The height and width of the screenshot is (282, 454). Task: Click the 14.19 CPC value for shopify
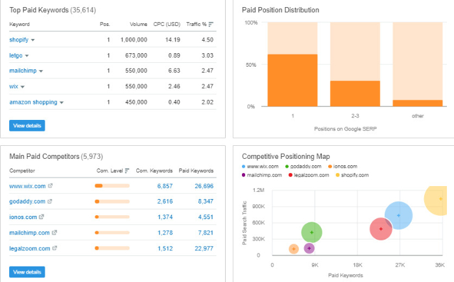pos(173,40)
